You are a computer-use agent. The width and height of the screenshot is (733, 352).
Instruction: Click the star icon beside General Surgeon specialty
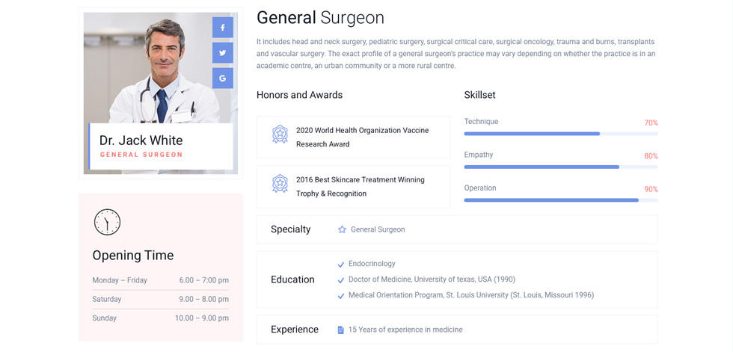tap(342, 229)
